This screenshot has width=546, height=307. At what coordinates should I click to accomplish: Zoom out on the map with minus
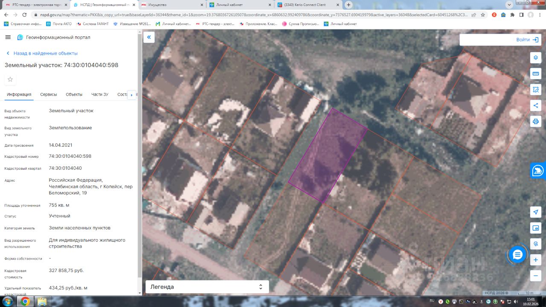click(536, 275)
